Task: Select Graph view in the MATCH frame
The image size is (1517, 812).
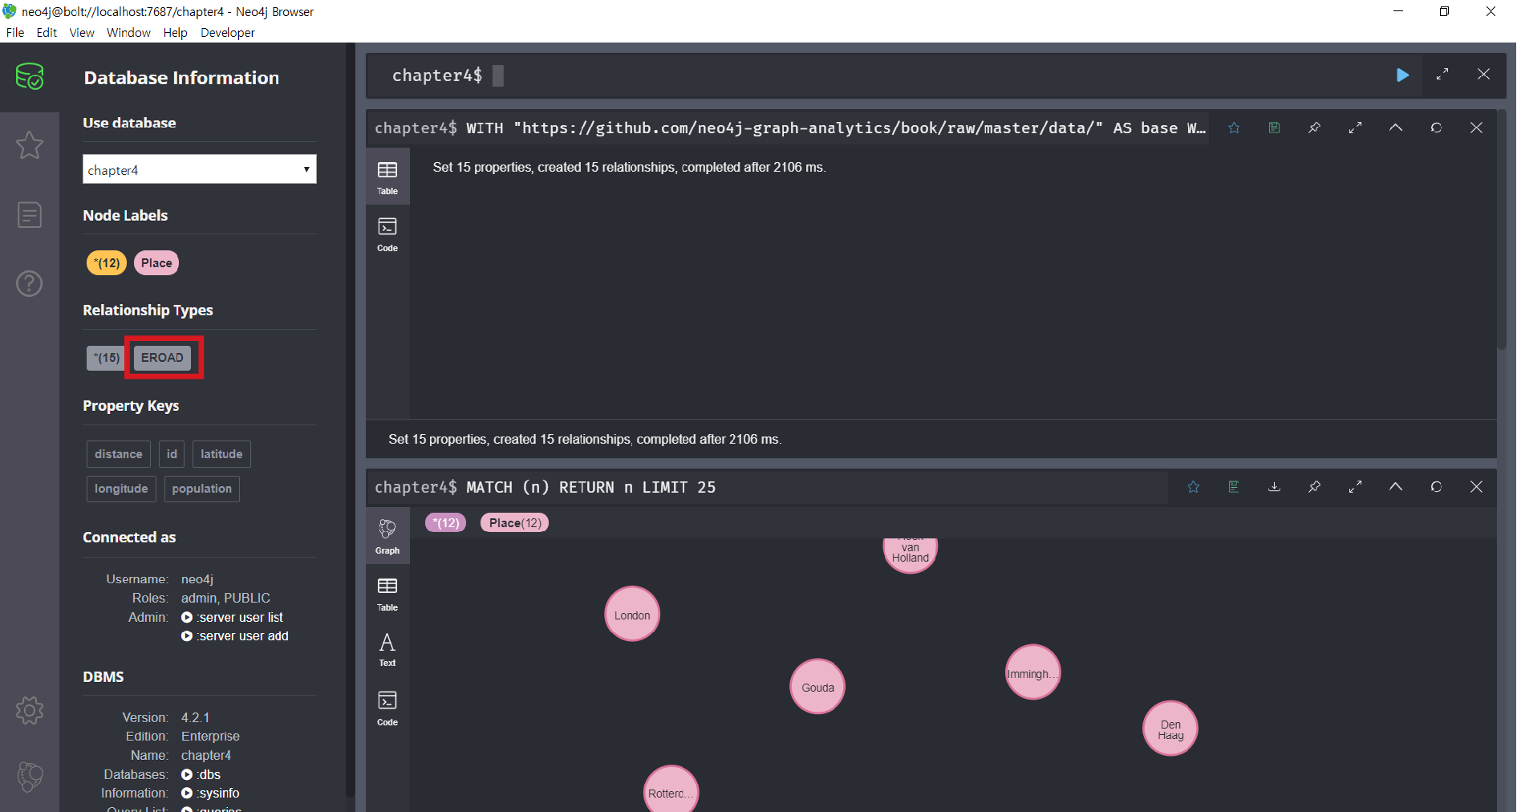Action: pyautogui.click(x=387, y=537)
